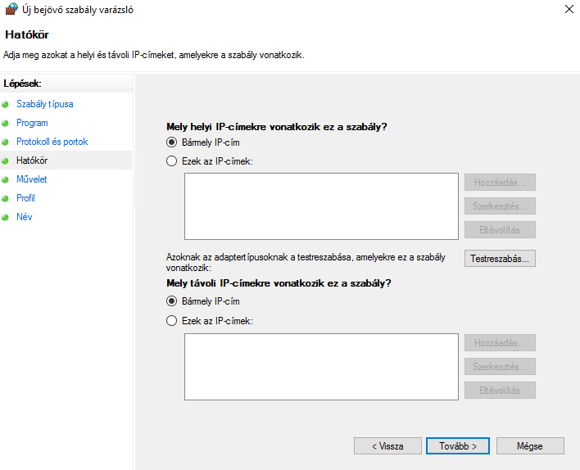The image size is (580, 470).
Task: Click the green bullet next to Név
Action: coord(6,218)
